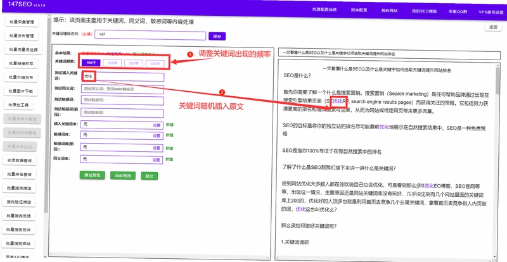Screen dimensions: 507x262
Task: Open the 敏感词库 selection box
Action: coord(122,135)
